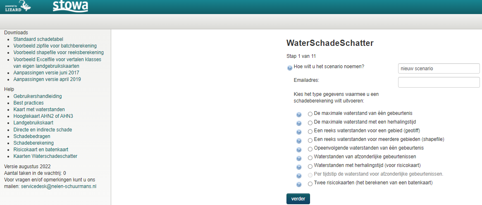Image resolution: width=482 pixels, height=205 pixels.
Task: Click 'Aantal taken in de wachtrij: 0' text
Action: [35, 173]
